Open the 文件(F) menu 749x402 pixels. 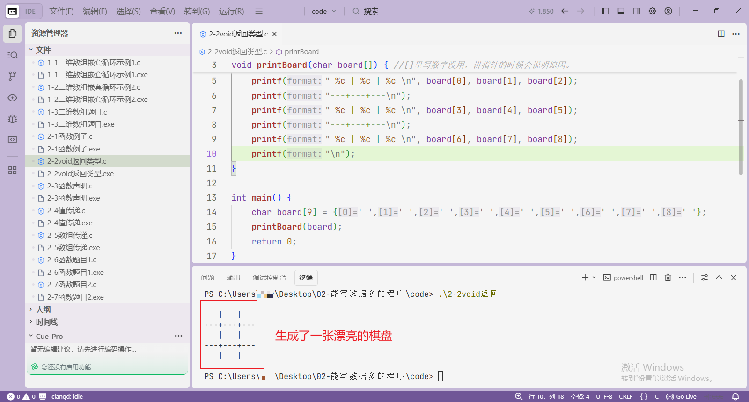[61, 11]
